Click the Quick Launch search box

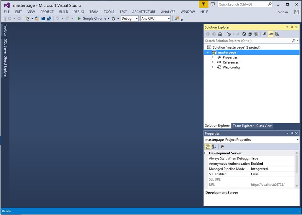[x=245, y=4]
